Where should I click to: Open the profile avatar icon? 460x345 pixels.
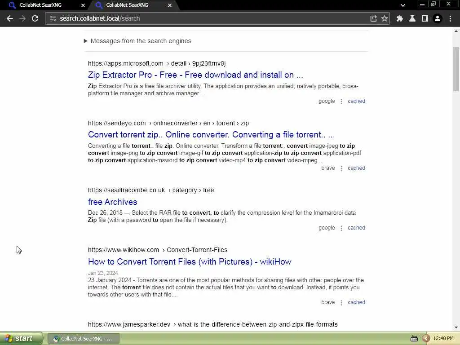tap(438, 18)
